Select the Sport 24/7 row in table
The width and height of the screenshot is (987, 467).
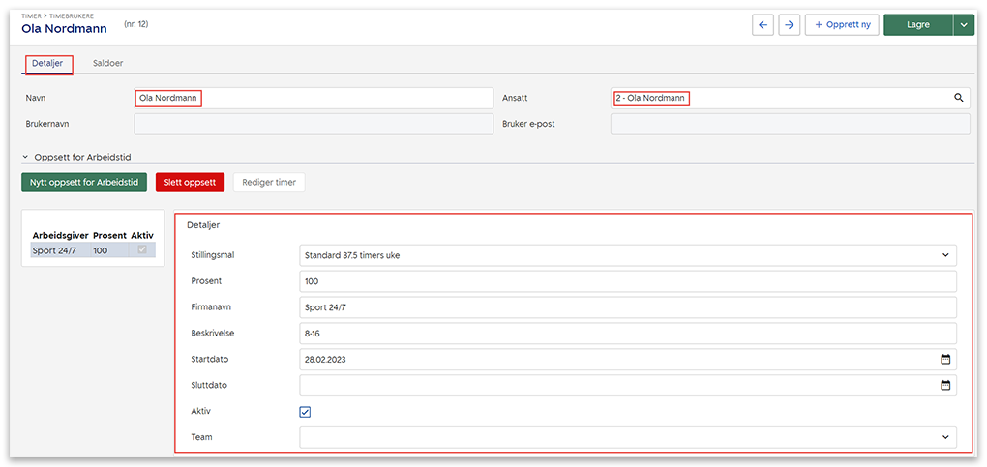pyautogui.click(x=58, y=250)
